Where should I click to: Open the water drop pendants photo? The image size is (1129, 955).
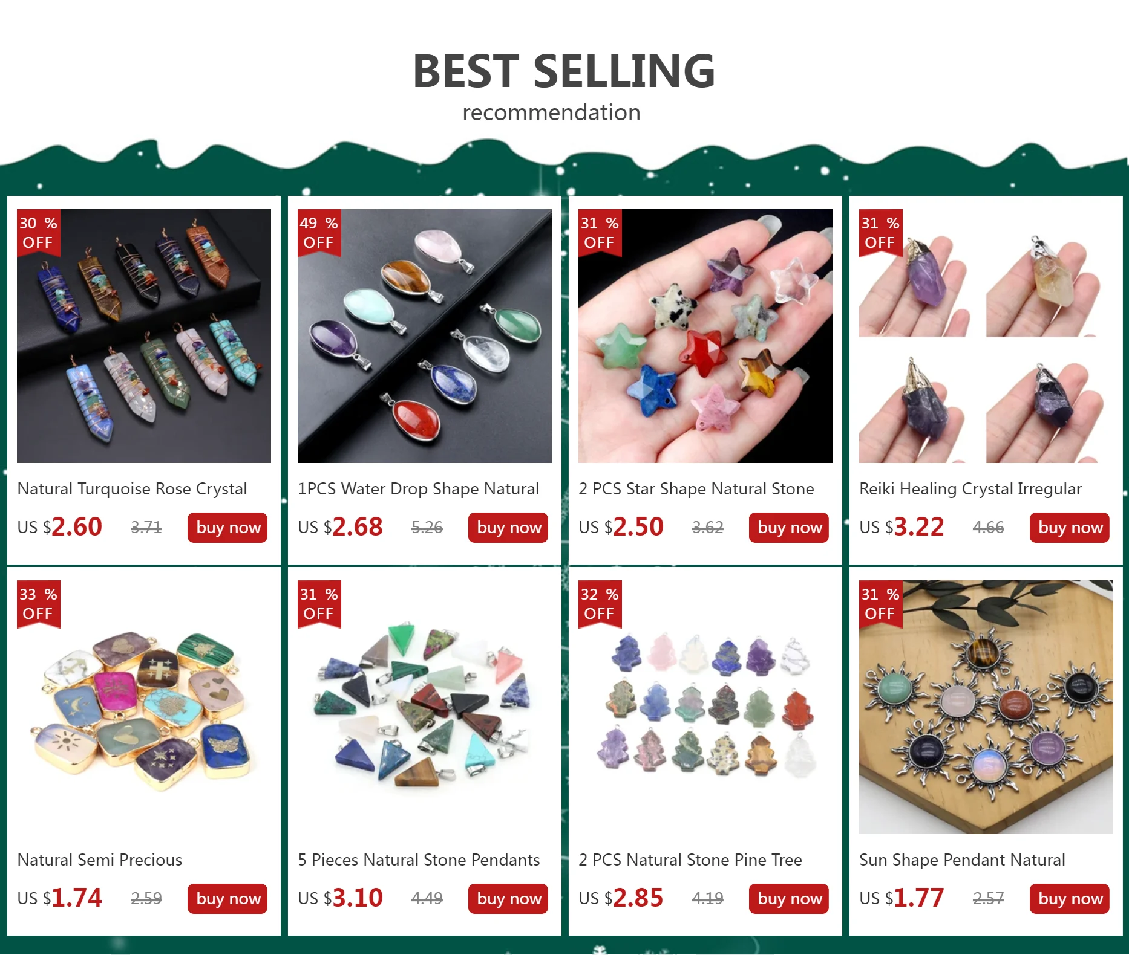coord(425,336)
